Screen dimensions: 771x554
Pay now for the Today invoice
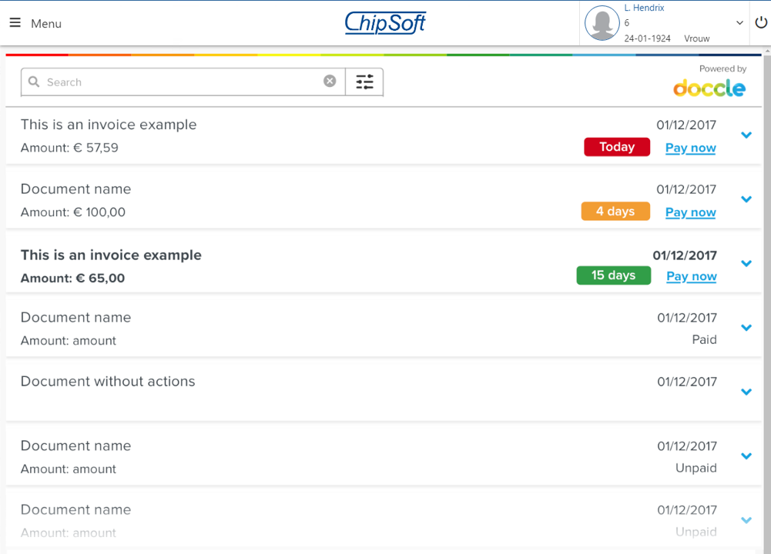(690, 148)
